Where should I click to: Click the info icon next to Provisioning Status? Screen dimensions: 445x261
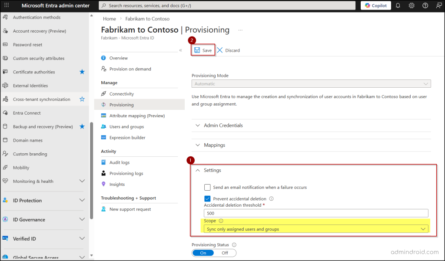pyautogui.click(x=234, y=244)
